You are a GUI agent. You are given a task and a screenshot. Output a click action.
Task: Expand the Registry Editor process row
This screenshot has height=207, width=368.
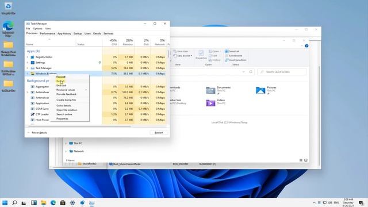pyautogui.click(x=28, y=57)
